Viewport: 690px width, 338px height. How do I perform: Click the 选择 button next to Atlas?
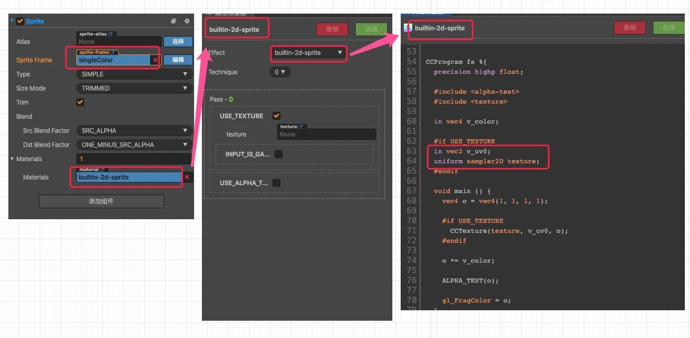(x=178, y=41)
